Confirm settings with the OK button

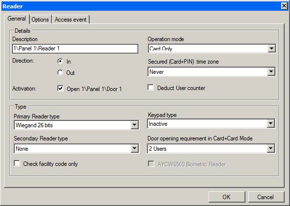[x=227, y=197]
